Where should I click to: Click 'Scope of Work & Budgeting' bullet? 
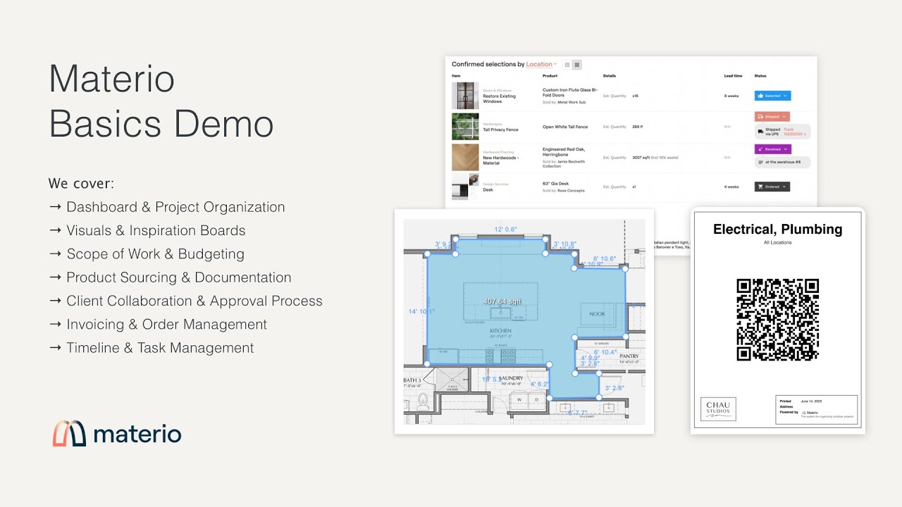[x=155, y=254]
